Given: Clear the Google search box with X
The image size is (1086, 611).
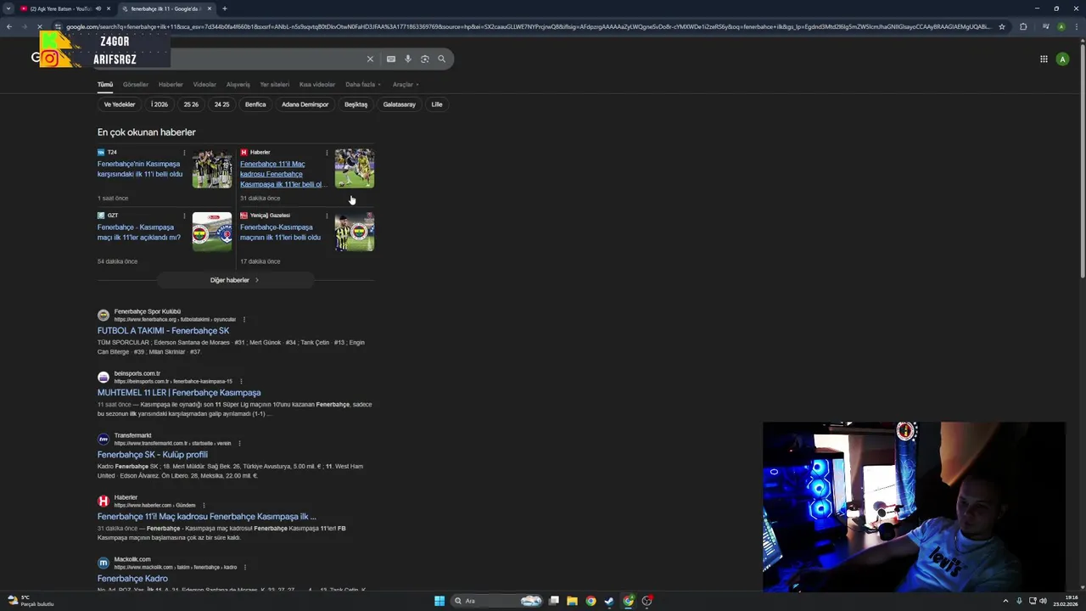Looking at the screenshot, I should 370,59.
